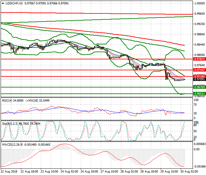The image size is (206, 175).
Task: Click the RSI scale value 70
Action: point(195,105)
